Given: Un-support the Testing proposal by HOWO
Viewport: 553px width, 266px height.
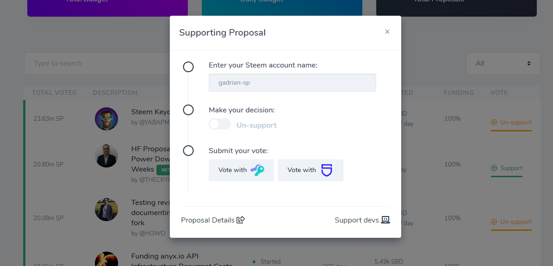Looking at the screenshot, I should pyautogui.click(x=511, y=222).
